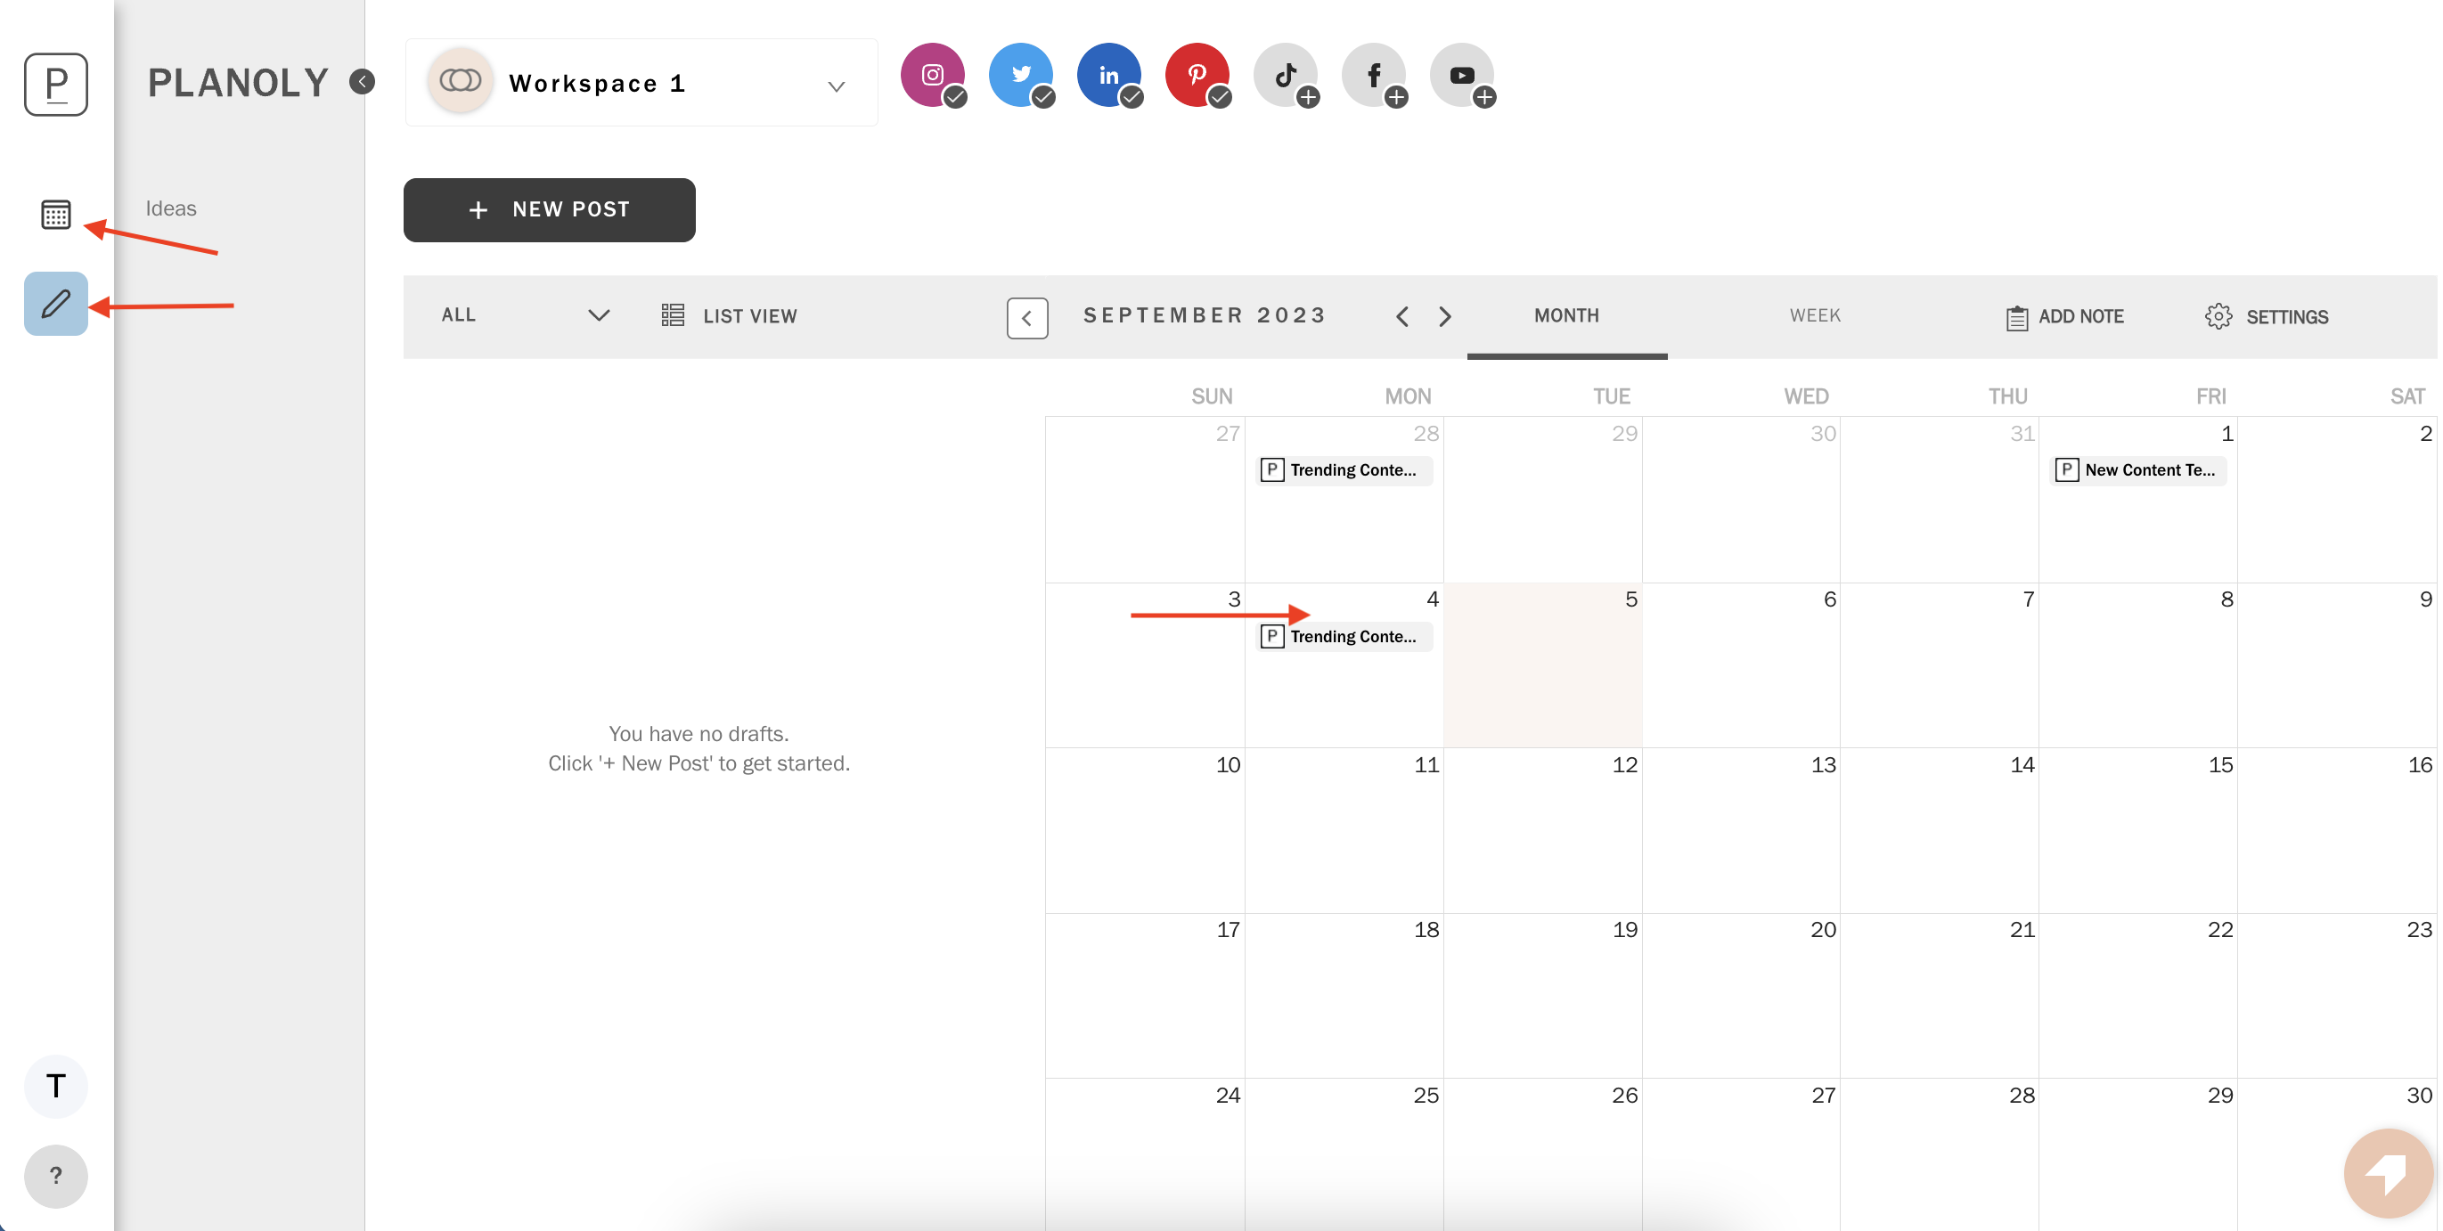Screen dimensions: 2443x1231
Task: Collapse the drafts panel with boxed arrow
Action: point(1027,318)
